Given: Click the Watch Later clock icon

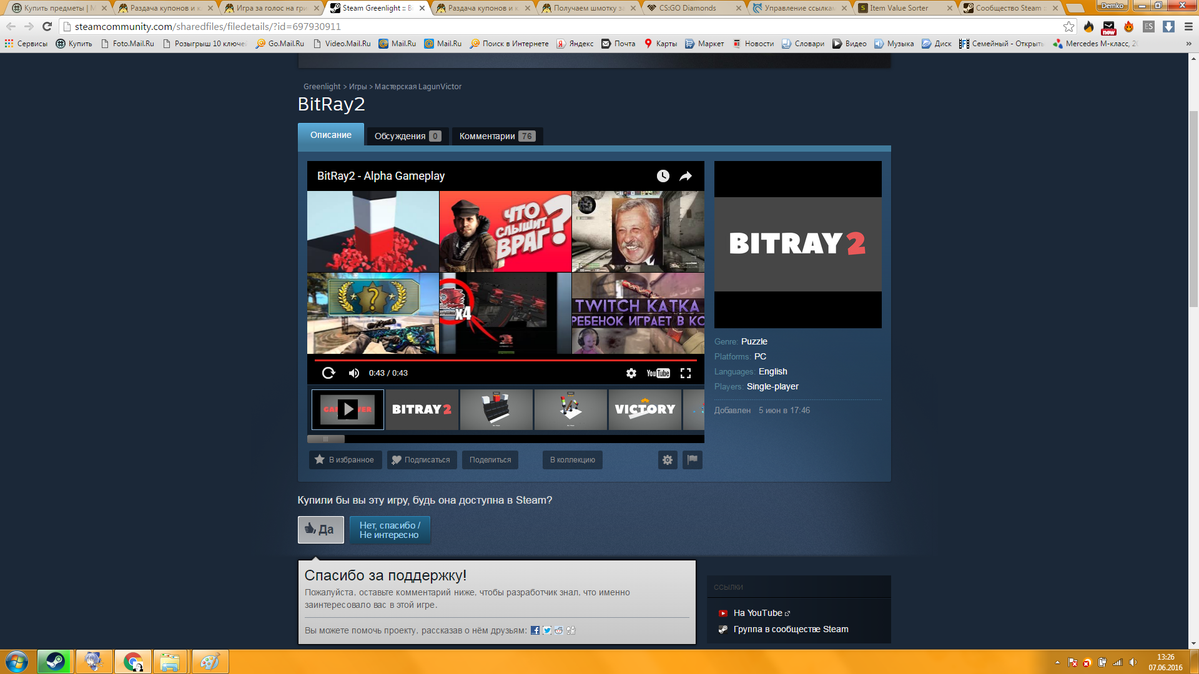Looking at the screenshot, I should coord(663,176).
